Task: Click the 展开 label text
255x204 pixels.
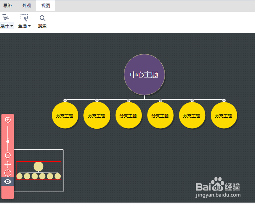Action: point(5,26)
